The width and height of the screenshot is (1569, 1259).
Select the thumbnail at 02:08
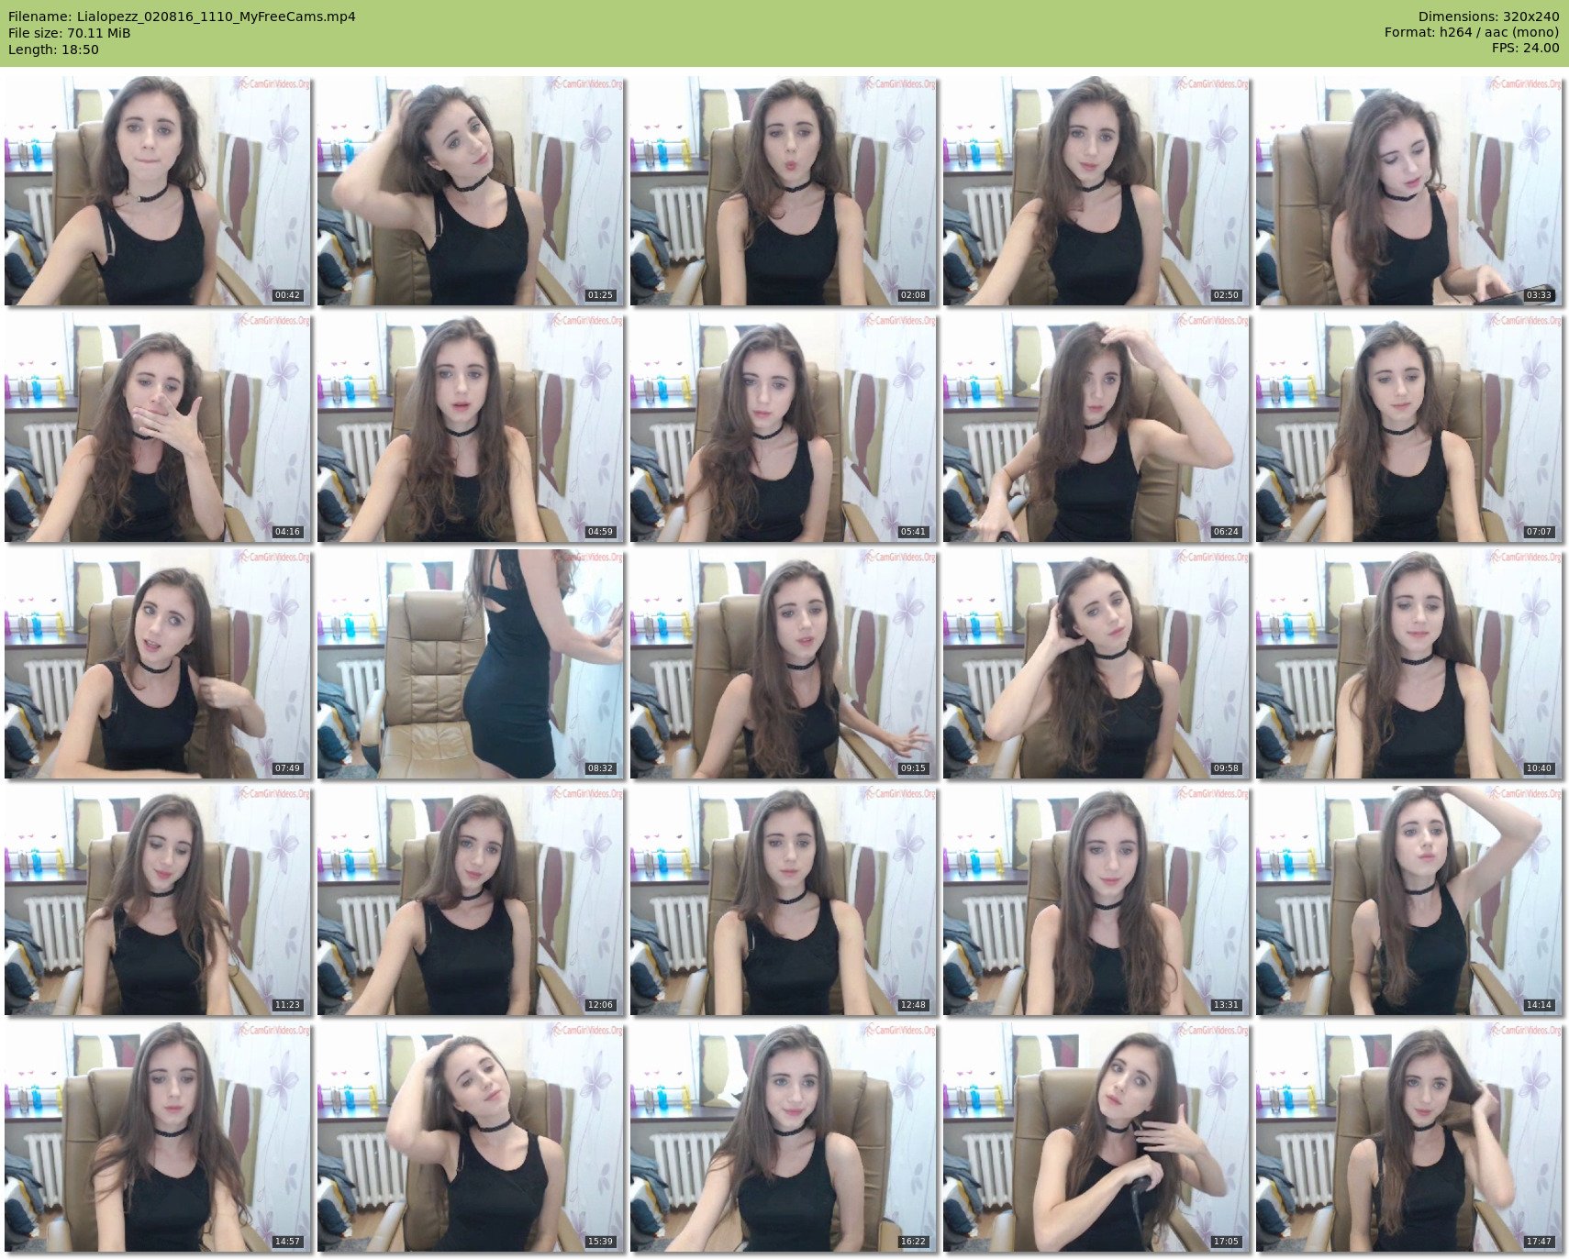(x=784, y=191)
